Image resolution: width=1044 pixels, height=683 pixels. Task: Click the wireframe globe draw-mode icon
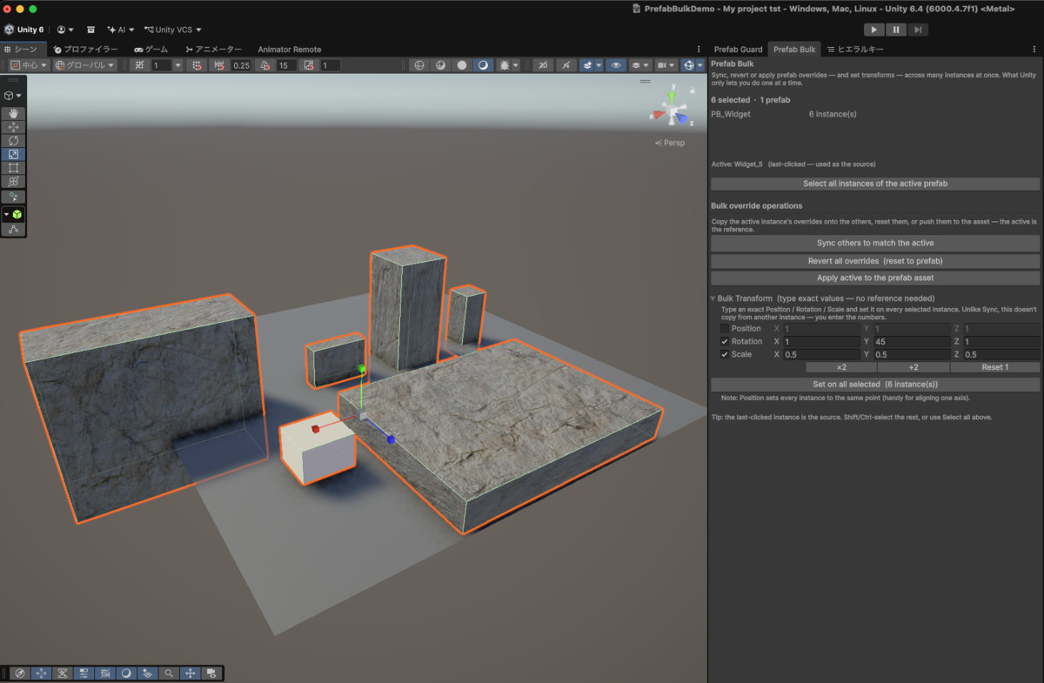(419, 65)
